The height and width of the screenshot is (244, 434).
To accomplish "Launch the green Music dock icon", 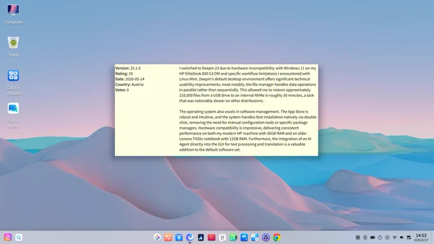I will click(x=233, y=238).
